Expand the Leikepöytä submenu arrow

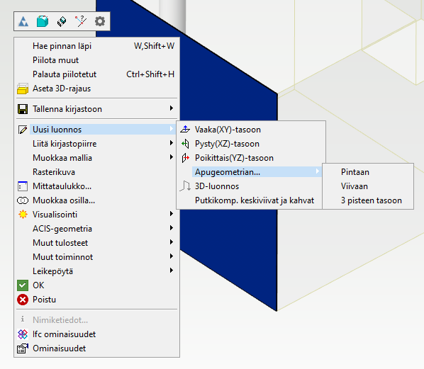pos(171,270)
